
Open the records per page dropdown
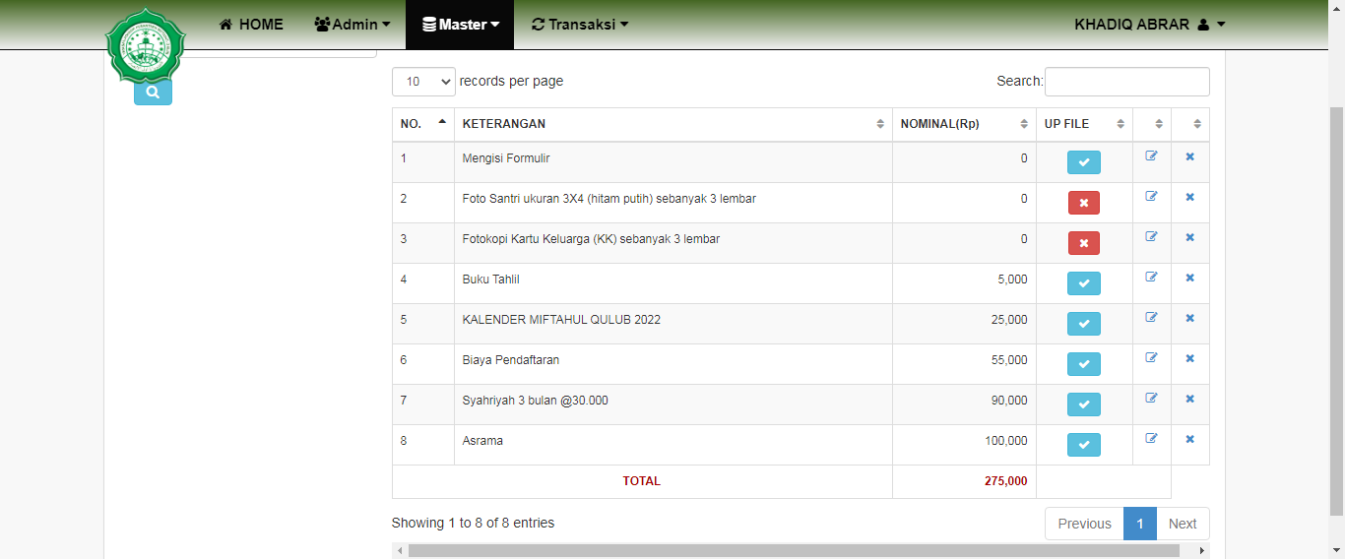tap(423, 82)
